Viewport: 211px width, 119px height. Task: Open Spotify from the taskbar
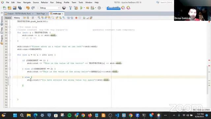click(x=70, y=115)
